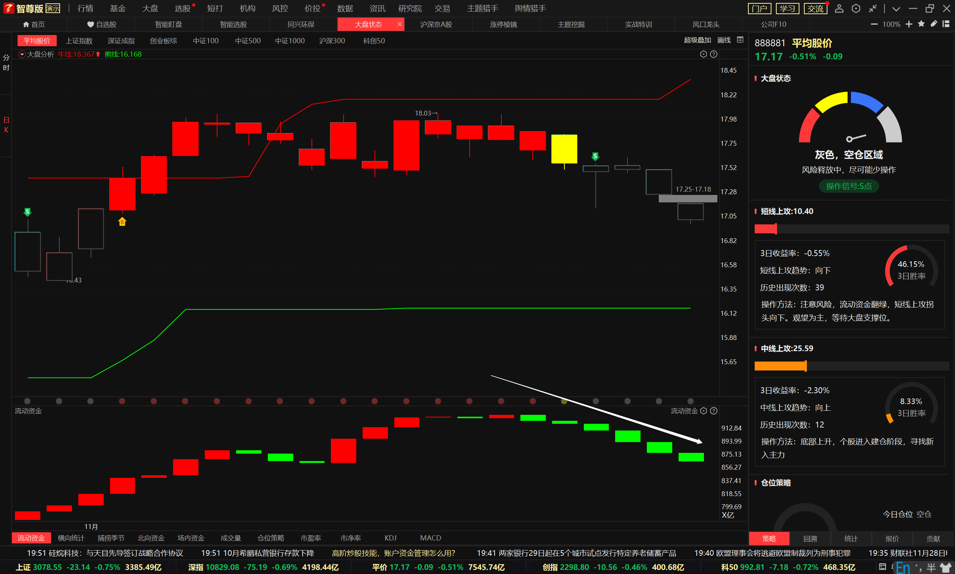Select 北向资金 indicator tab

point(151,538)
